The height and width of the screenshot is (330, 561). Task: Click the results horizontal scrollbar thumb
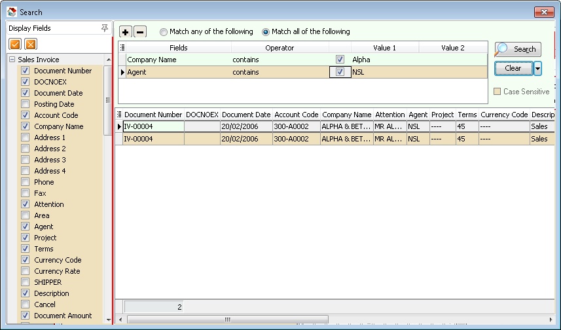point(227,320)
